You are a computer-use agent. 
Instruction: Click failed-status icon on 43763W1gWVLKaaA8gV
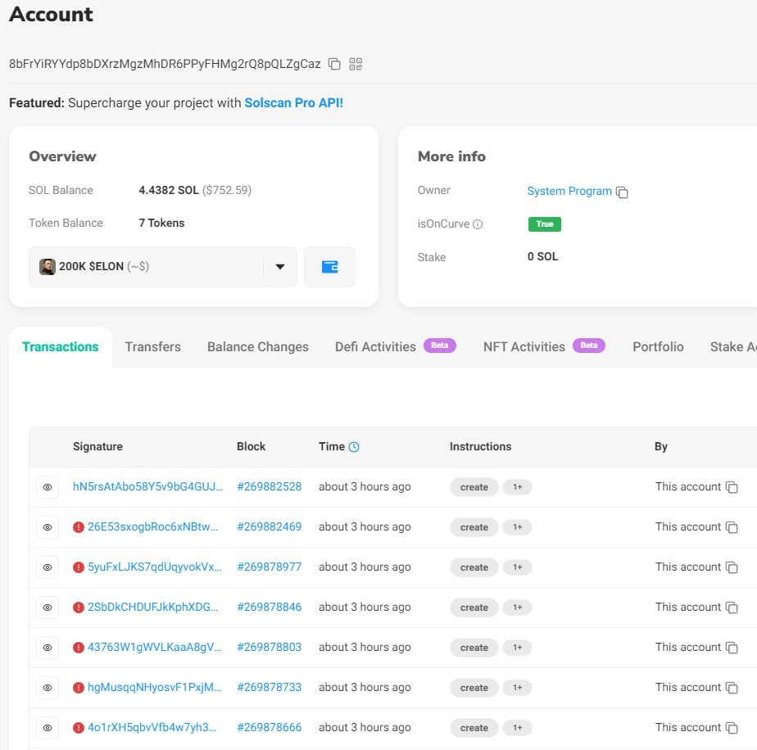pyautogui.click(x=78, y=647)
